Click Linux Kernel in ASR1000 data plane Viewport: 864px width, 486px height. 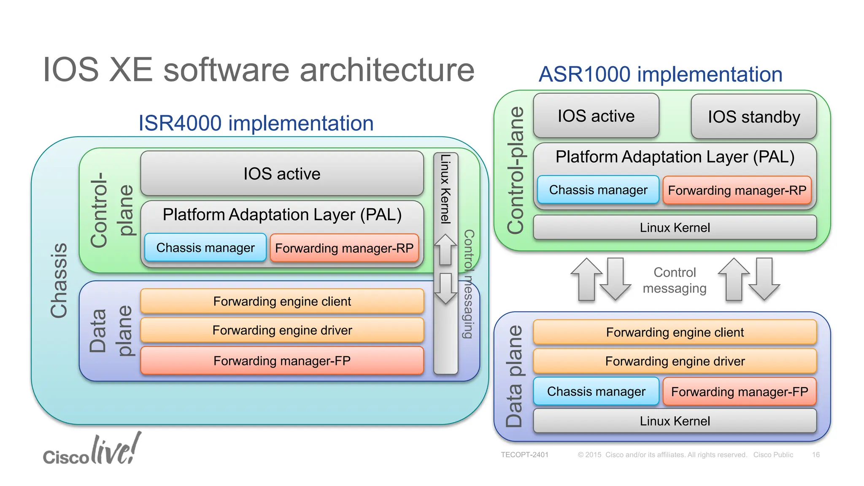tap(675, 421)
